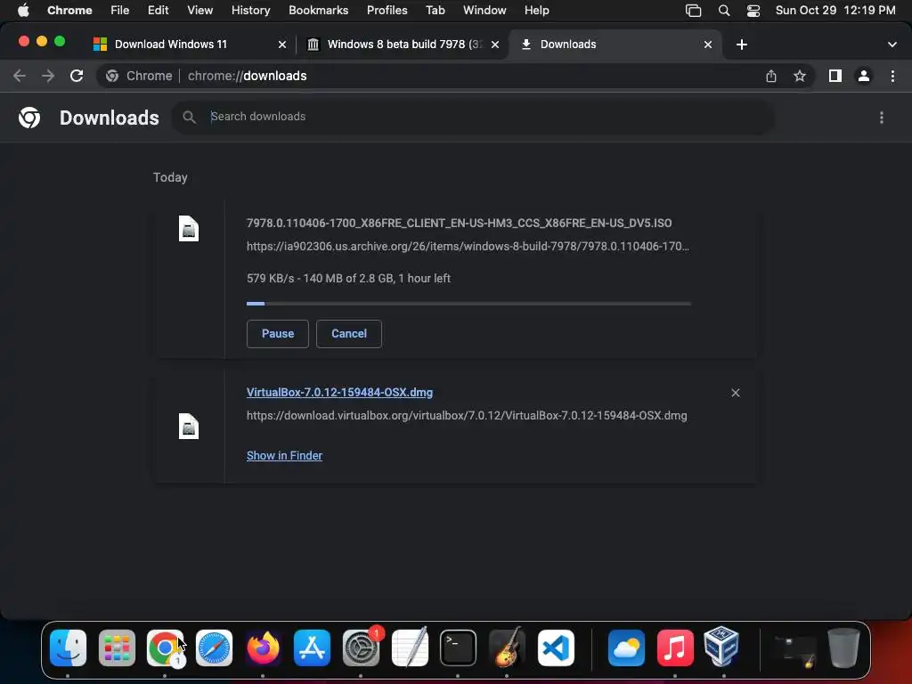Screen dimensions: 912x684
Task: Open the VirtualBox-7.0.12-159484-OSX.dmg file link
Action: (x=339, y=393)
